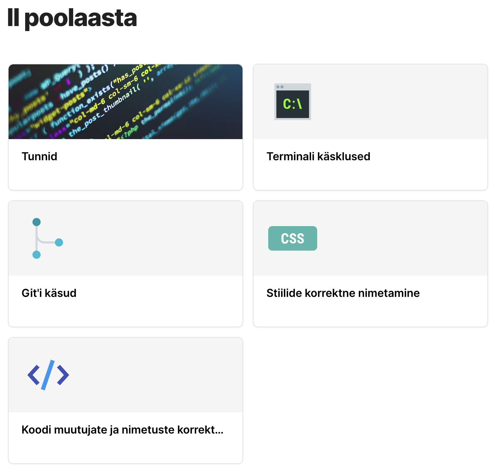Go to the Git'i käsud page

(49, 293)
